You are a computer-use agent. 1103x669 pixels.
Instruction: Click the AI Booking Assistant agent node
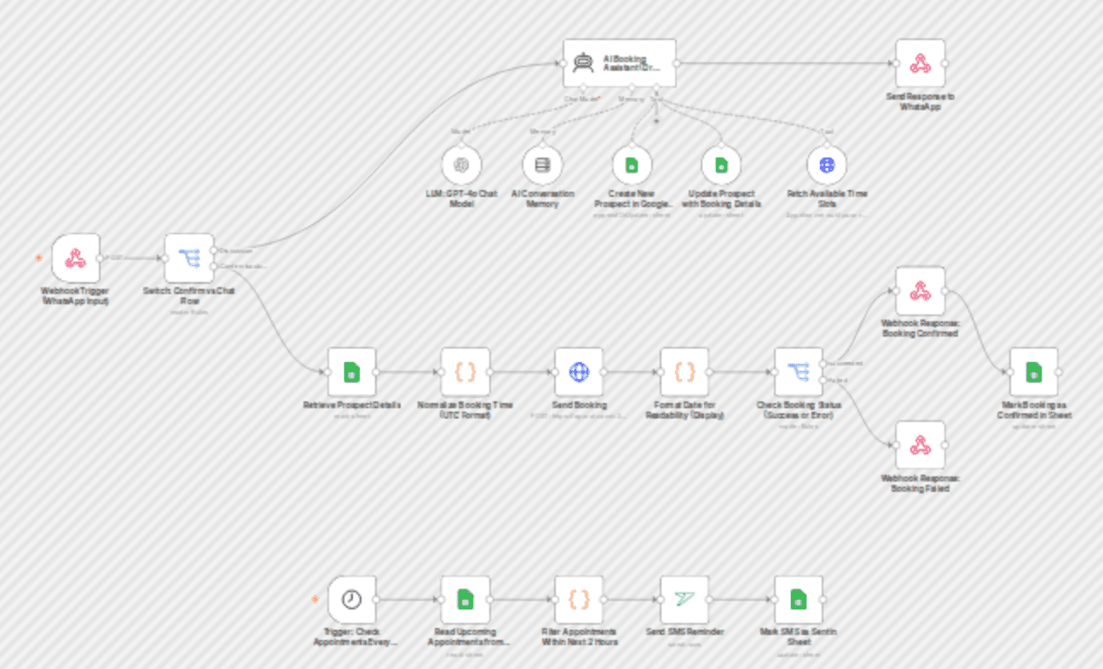(620, 63)
